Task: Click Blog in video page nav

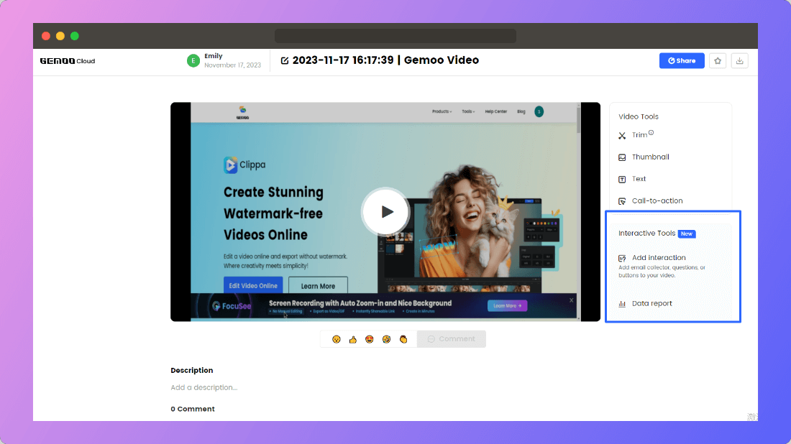Action: [x=521, y=111]
